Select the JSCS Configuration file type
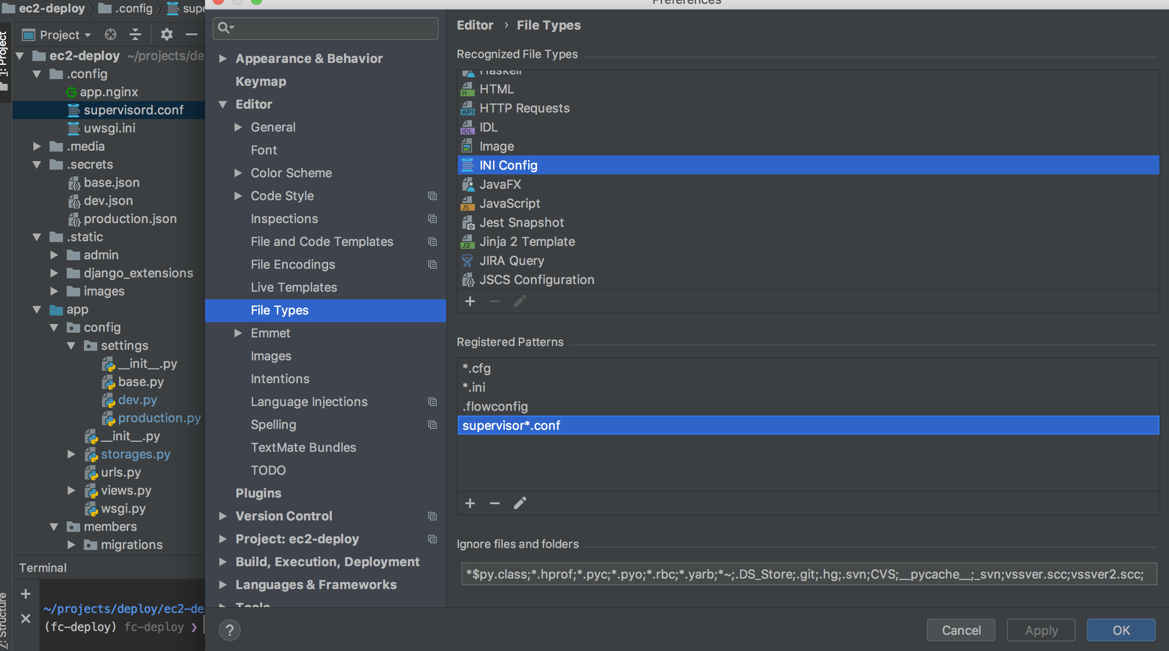 [808, 280]
